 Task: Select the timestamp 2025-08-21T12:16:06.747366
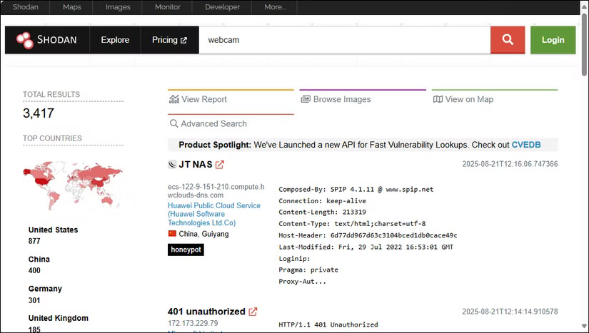click(x=510, y=164)
